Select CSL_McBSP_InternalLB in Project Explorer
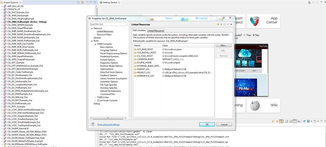Screen dimensions: 326x147 pyautogui.click(x=18, y=128)
